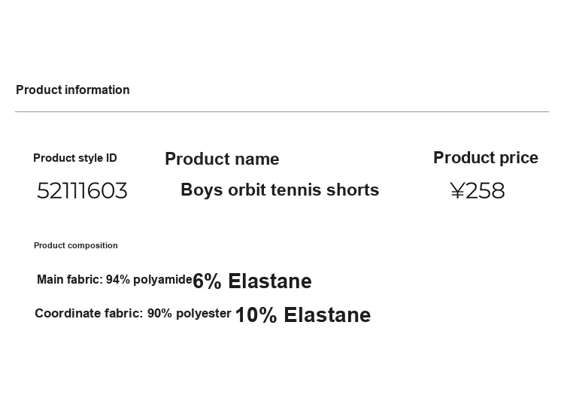564x398 pixels.
Task: Click the word polyester in composition
Action: click(204, 314)
